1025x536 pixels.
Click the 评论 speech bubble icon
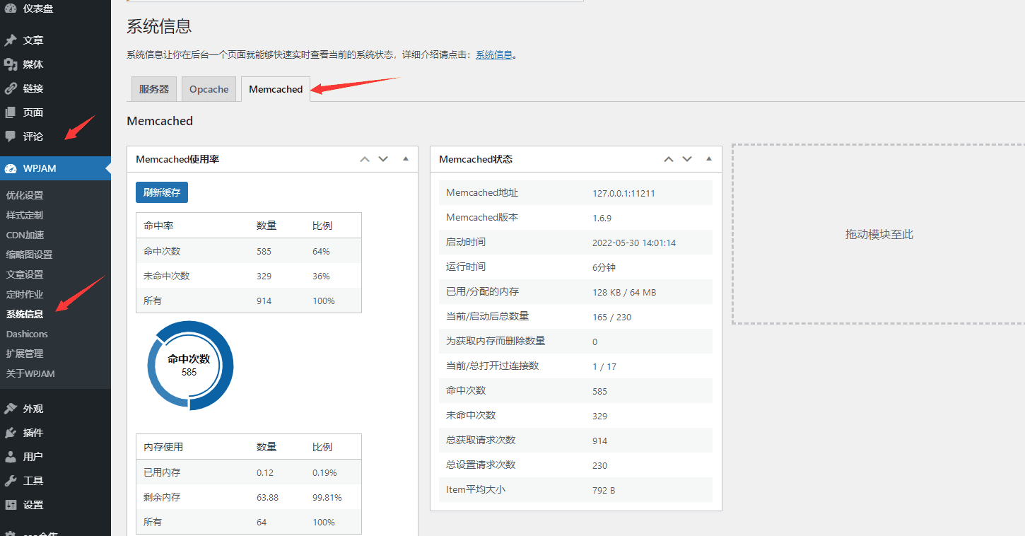coord(11,136)
